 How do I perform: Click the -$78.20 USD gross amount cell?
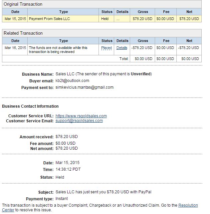[142, 50]
